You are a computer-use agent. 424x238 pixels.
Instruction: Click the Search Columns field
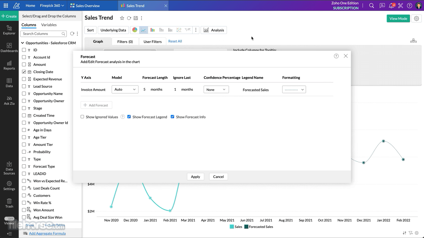tap(43, 34)
